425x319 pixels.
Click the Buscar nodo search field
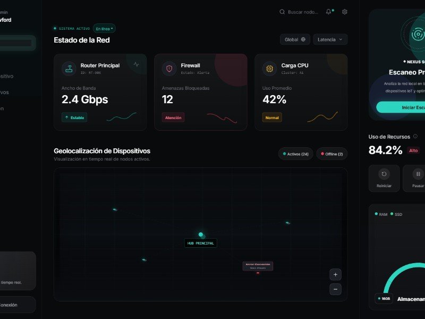(x=303, y=12)
